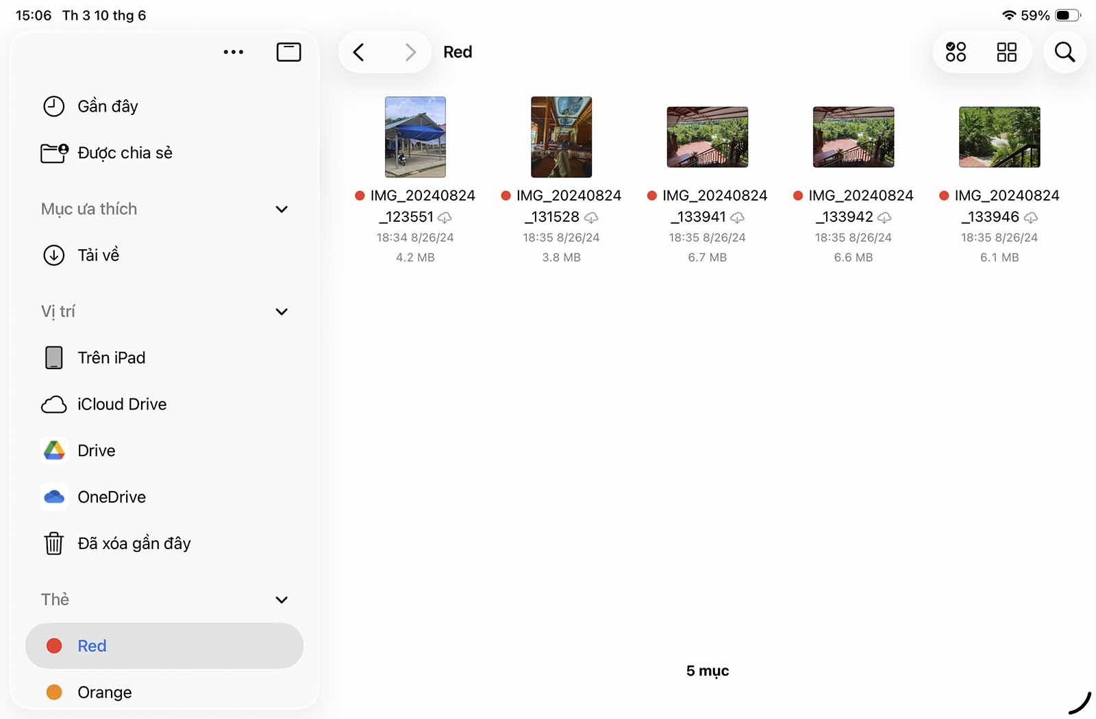Open search with the magnifier icon
Screen dimensions: 1096x719
tap(1064, 52)
